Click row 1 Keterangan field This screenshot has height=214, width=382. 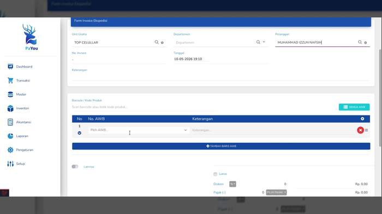tap(273, 130)
